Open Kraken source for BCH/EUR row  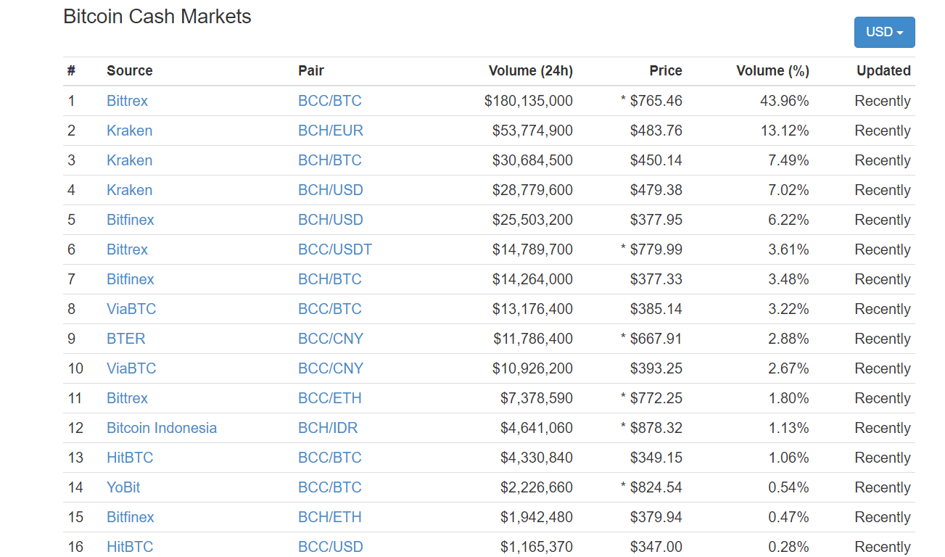point(129,131)
